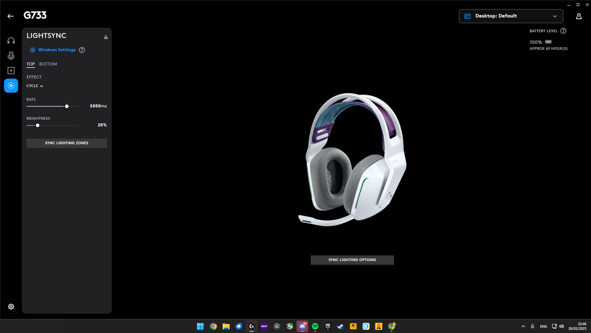591x333 pixels.
Task: Open the CYCLE effect dropdown
Action: pyautogui.click(x=35, y=86)
